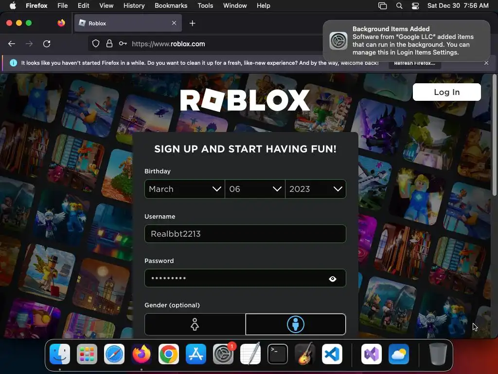Open the Window menu
The height and width of the screenshot is (374, 498).
[235, 5]
